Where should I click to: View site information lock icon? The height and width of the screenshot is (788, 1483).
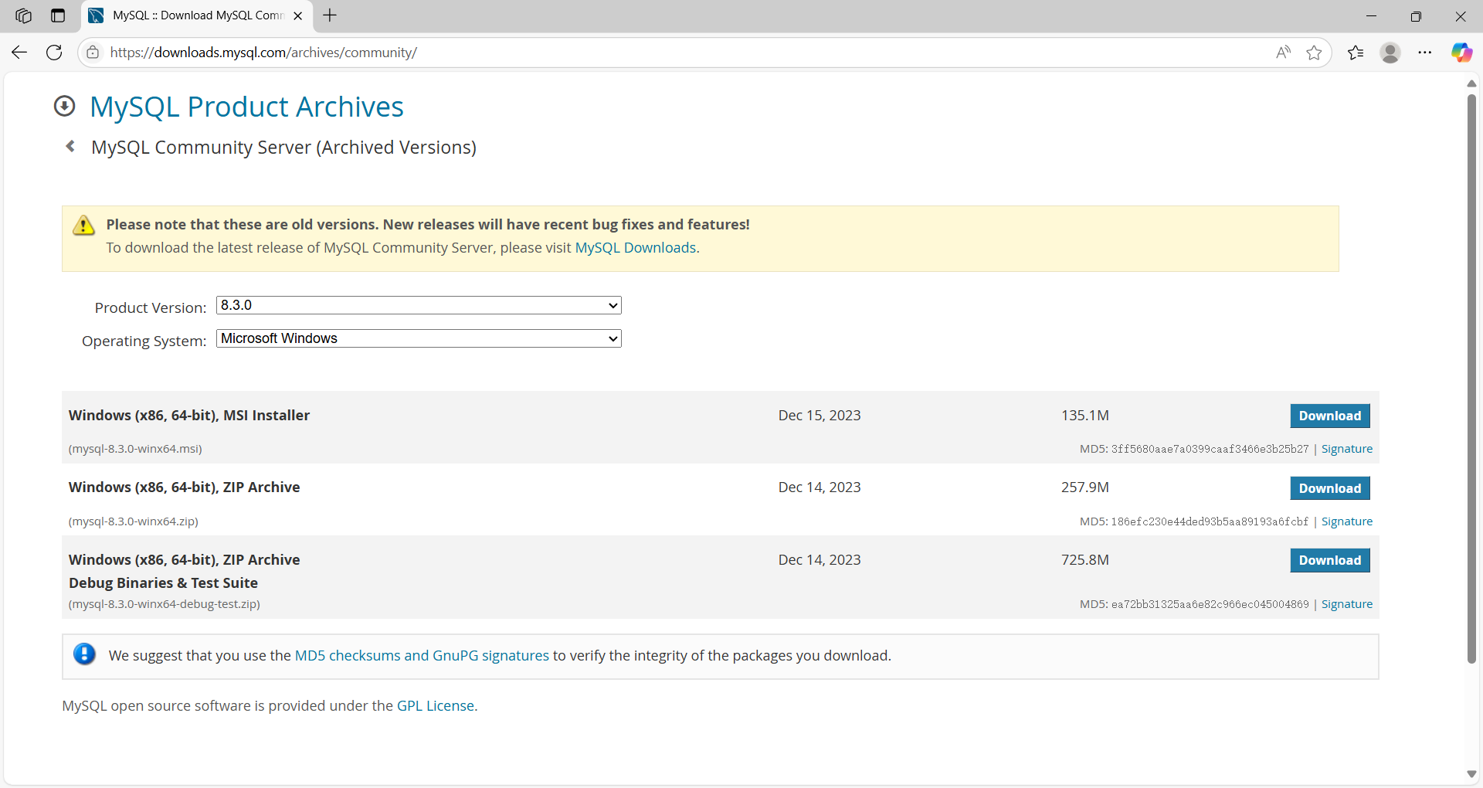click(x=93, y=53)
